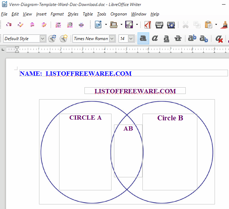
Task: Toggle Bold formatting
Action: [143, 38]
